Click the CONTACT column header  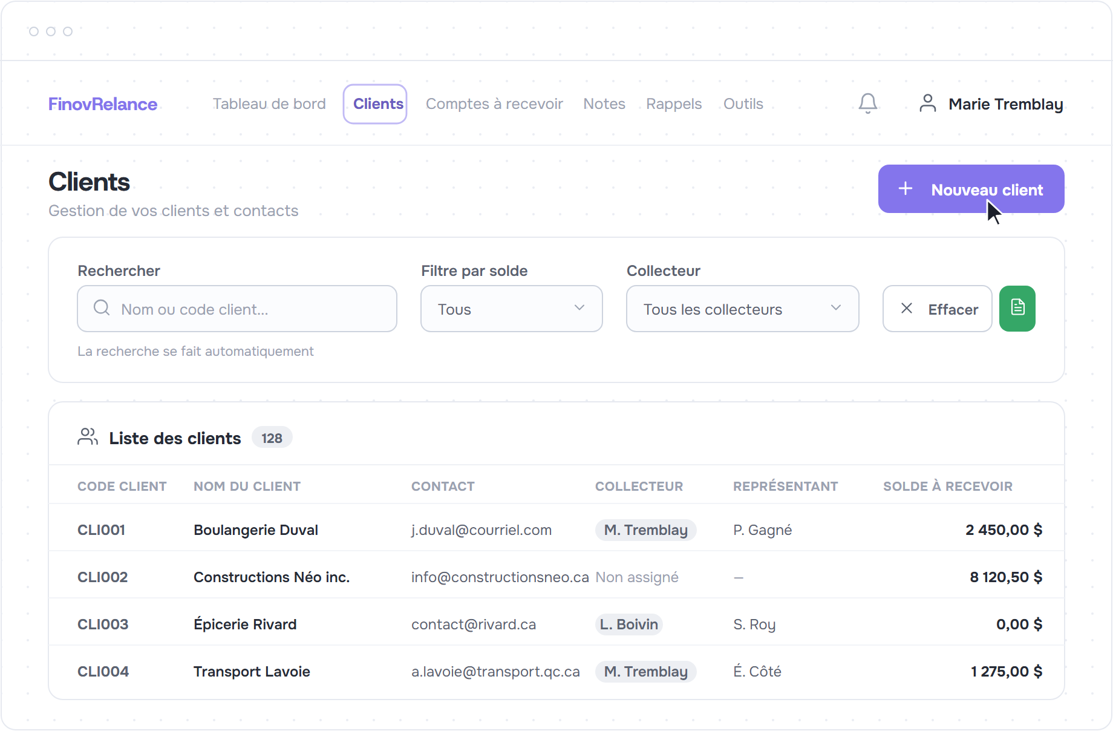[x=443, y=487]
